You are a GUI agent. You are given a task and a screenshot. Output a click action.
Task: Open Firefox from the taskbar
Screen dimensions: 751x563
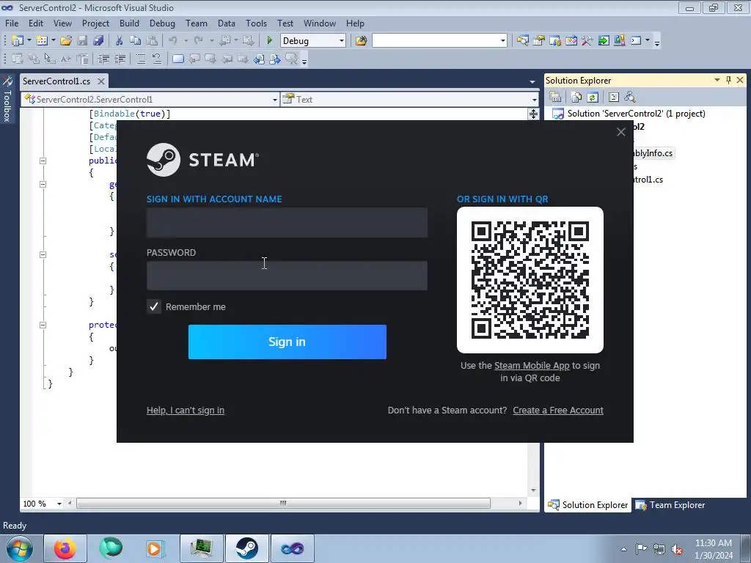click(x=65, y=548)
